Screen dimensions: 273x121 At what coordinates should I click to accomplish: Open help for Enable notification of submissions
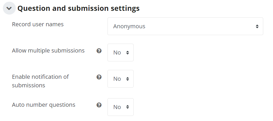coord(99,77)
